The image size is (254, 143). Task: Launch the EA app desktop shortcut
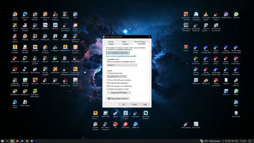coord(115,125)
